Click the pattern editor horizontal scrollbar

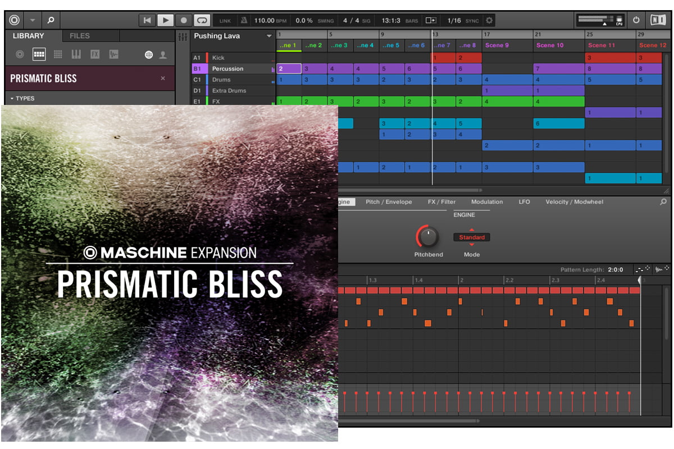[x=410, y=420]
